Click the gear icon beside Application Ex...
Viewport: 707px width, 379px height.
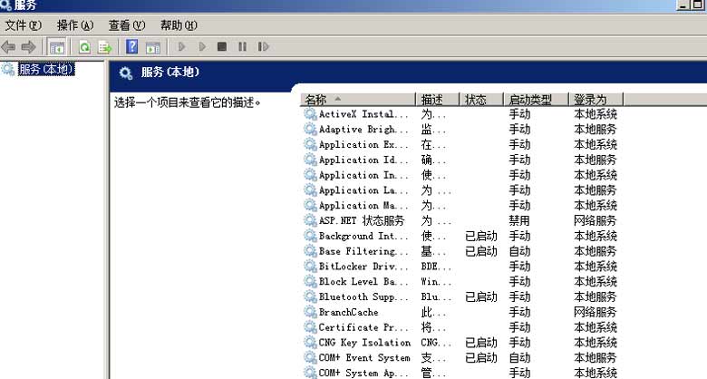click(x=310, y=144)
